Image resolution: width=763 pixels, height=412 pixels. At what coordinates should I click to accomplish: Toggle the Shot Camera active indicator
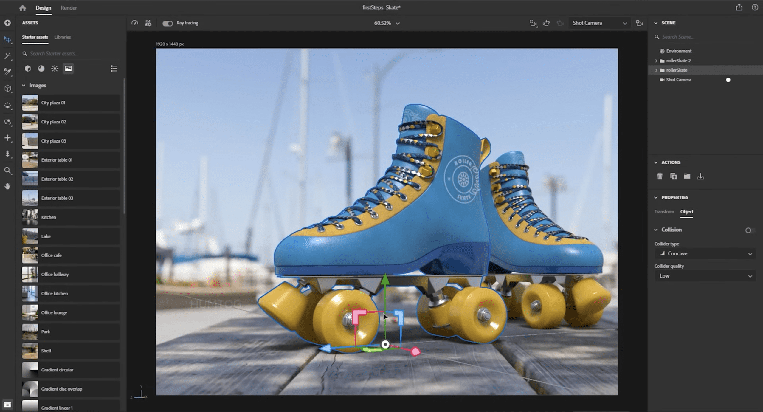(x=728, y=80)
